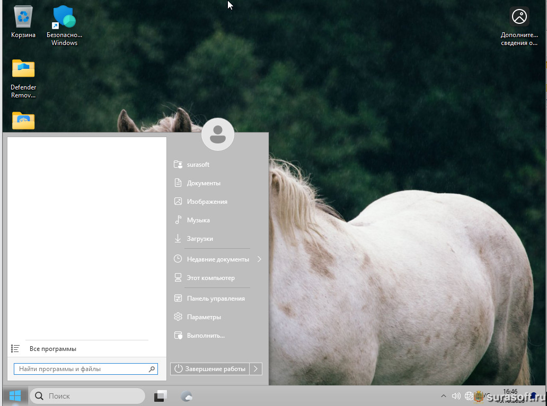Image resolution: width=547 pixels, height=406 pixels.
Task: Open shutdown options arrow beside Завершение работы
Action: coord(255,369)
